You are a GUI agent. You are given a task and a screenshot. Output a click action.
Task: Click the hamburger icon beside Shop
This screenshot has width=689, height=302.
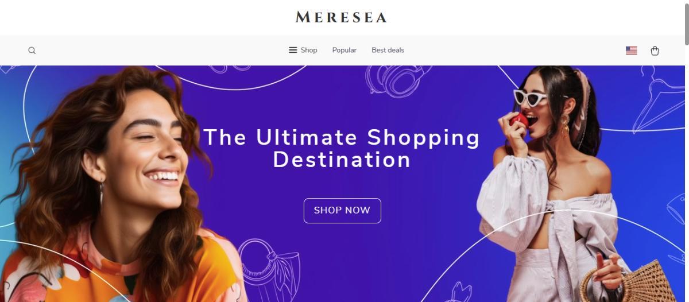(293, 50)
